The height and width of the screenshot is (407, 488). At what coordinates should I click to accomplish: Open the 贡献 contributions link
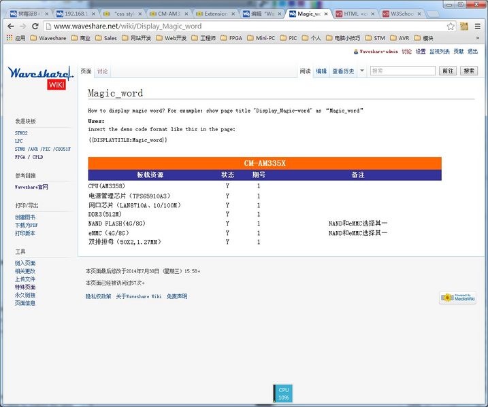(x=459, y=52)
